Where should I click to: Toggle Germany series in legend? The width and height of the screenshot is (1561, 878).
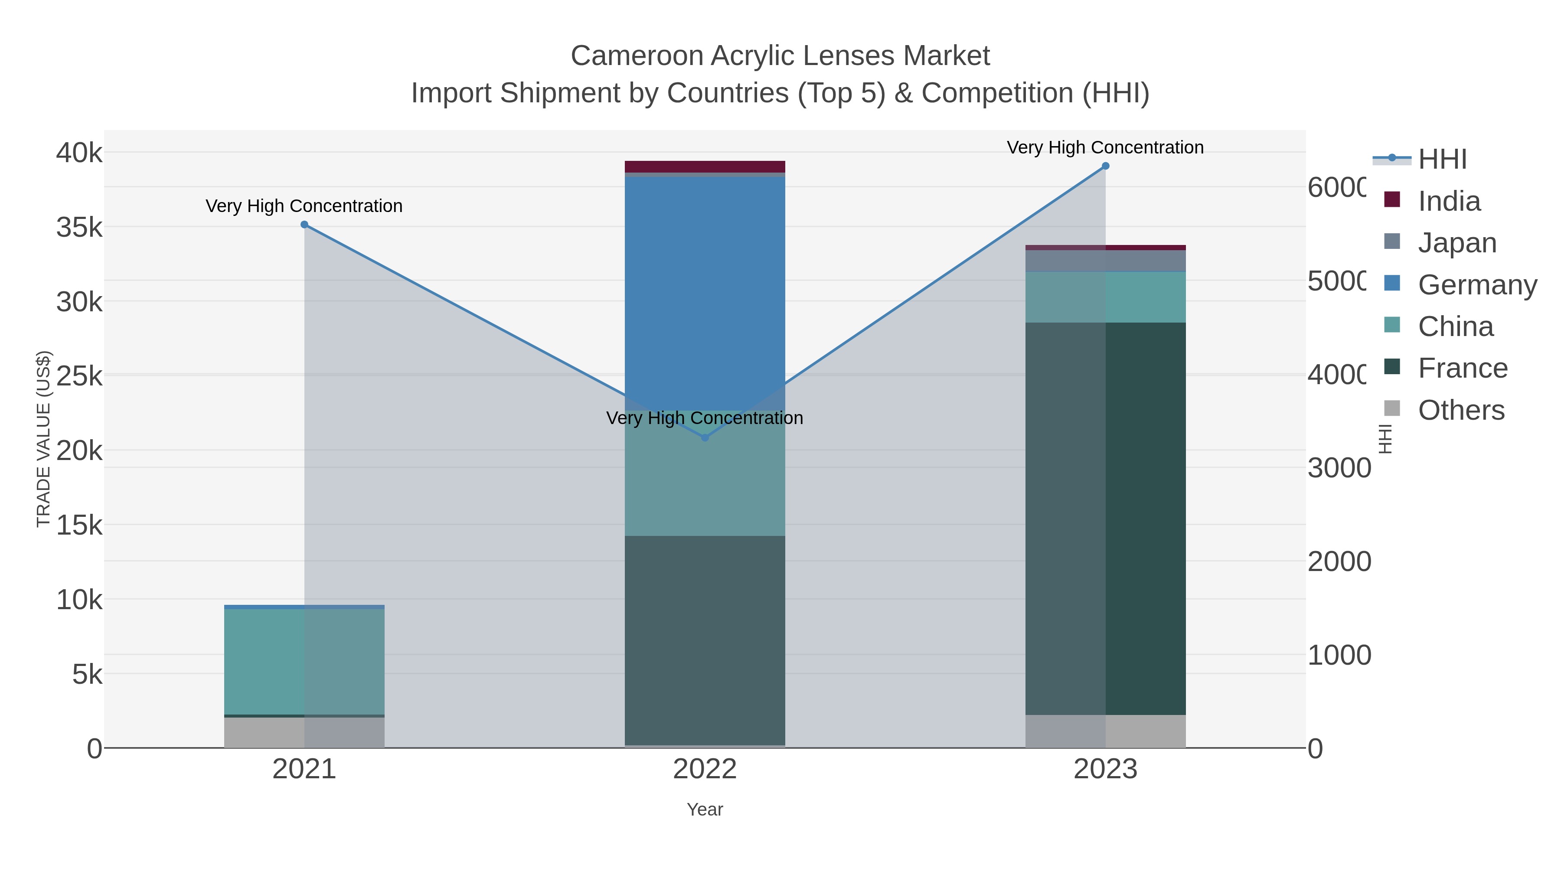(x=1460, y=284)
